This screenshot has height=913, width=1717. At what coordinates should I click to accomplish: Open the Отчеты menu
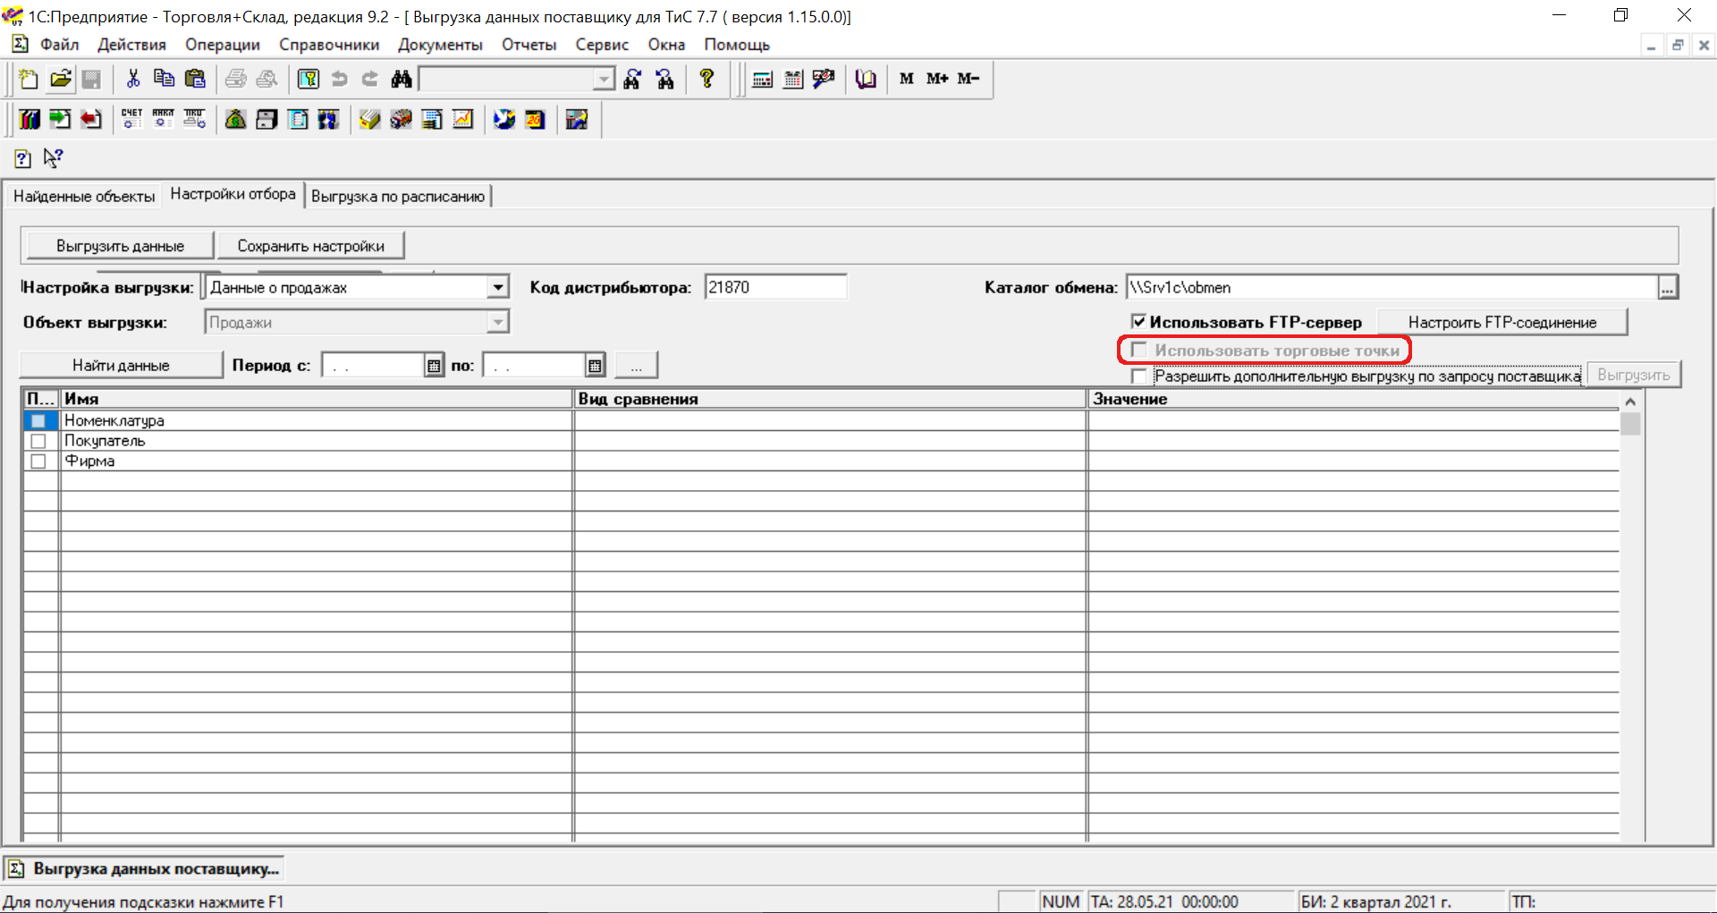coord(529,45)
